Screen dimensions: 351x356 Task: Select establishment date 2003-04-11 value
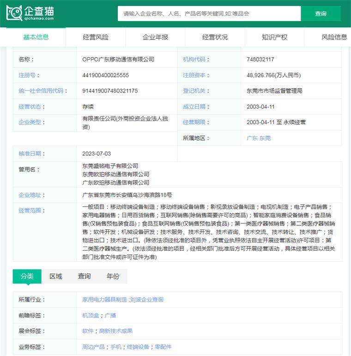point(260,107)
